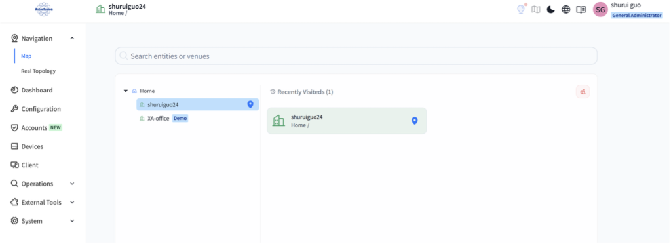The image size is (671, 244).
Task: Open the shuruiguo24 recently visited card
Action: 347,121
